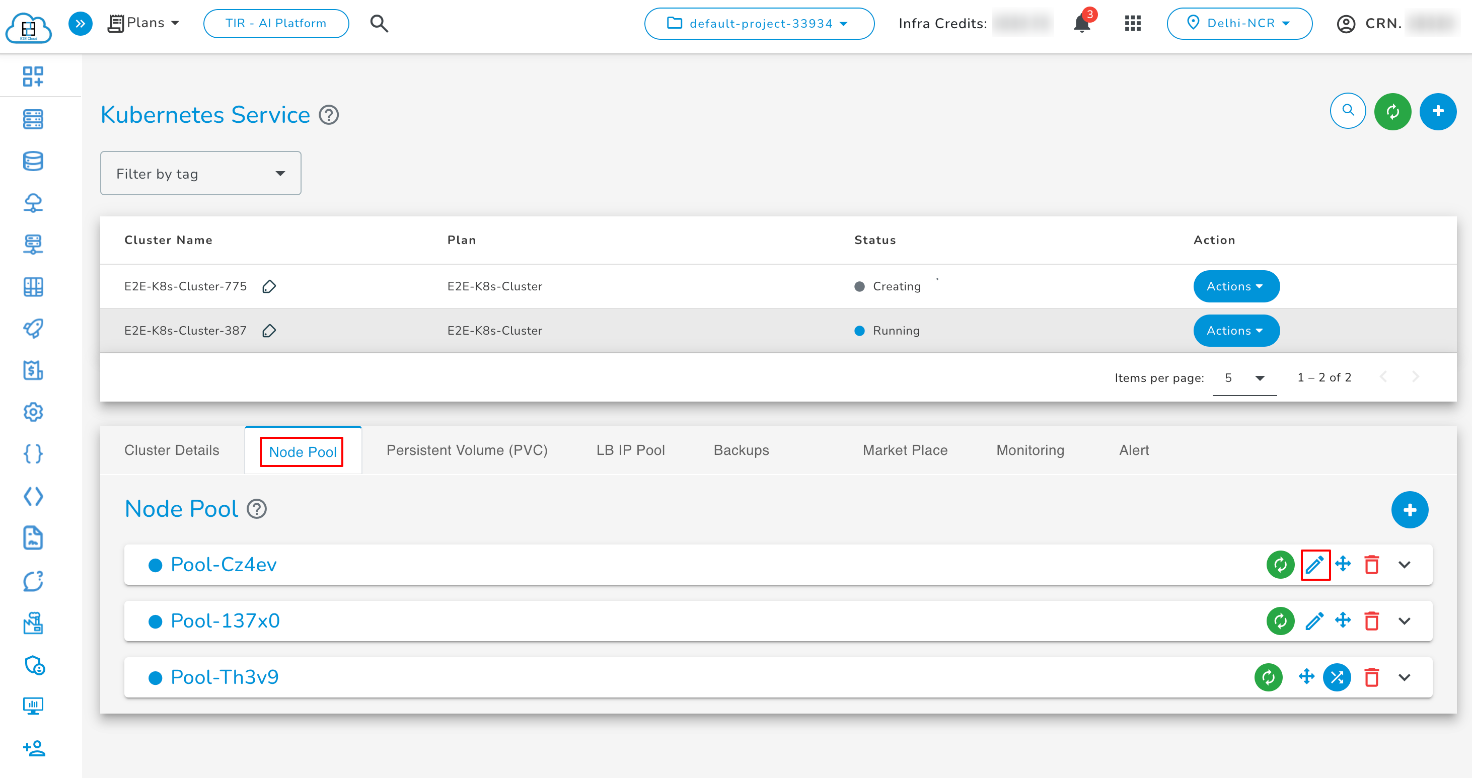Expand Pool-Cz4ev details chevron
The image size is (1472, 778).
pyautogui.click(x=1404, y=564)
